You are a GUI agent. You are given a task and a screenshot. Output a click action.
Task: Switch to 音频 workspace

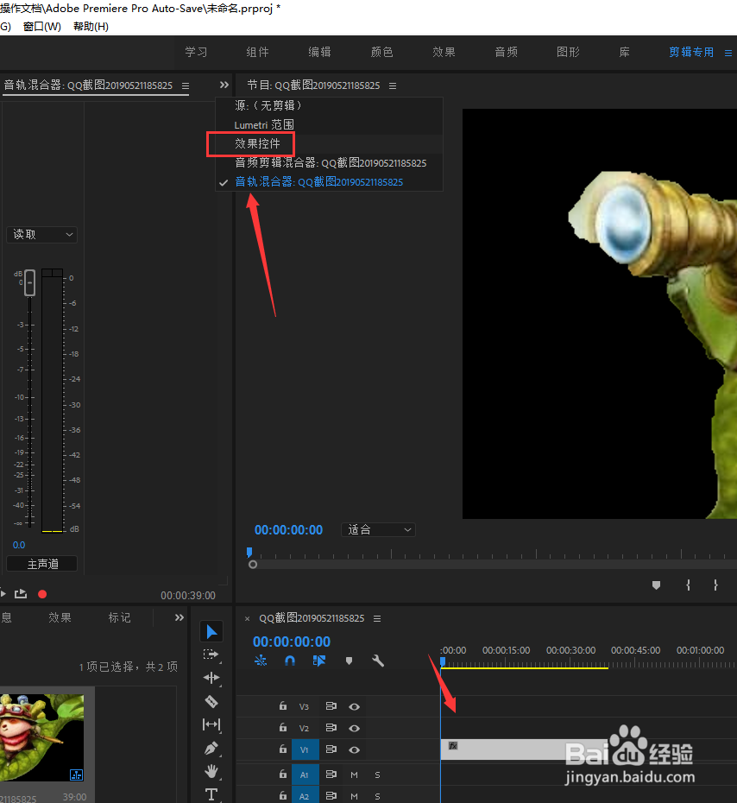tap(507, 52)
